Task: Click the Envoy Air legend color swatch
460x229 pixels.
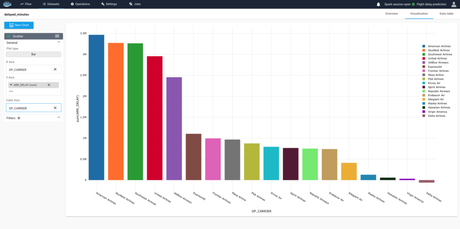Action: click(424, 83)
